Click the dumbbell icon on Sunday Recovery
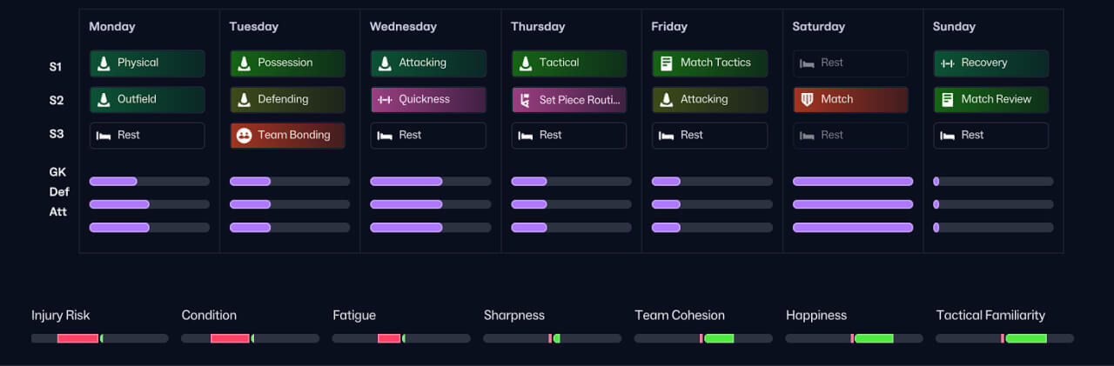Viewport: 1114px width, 366px height. (948, 63)
